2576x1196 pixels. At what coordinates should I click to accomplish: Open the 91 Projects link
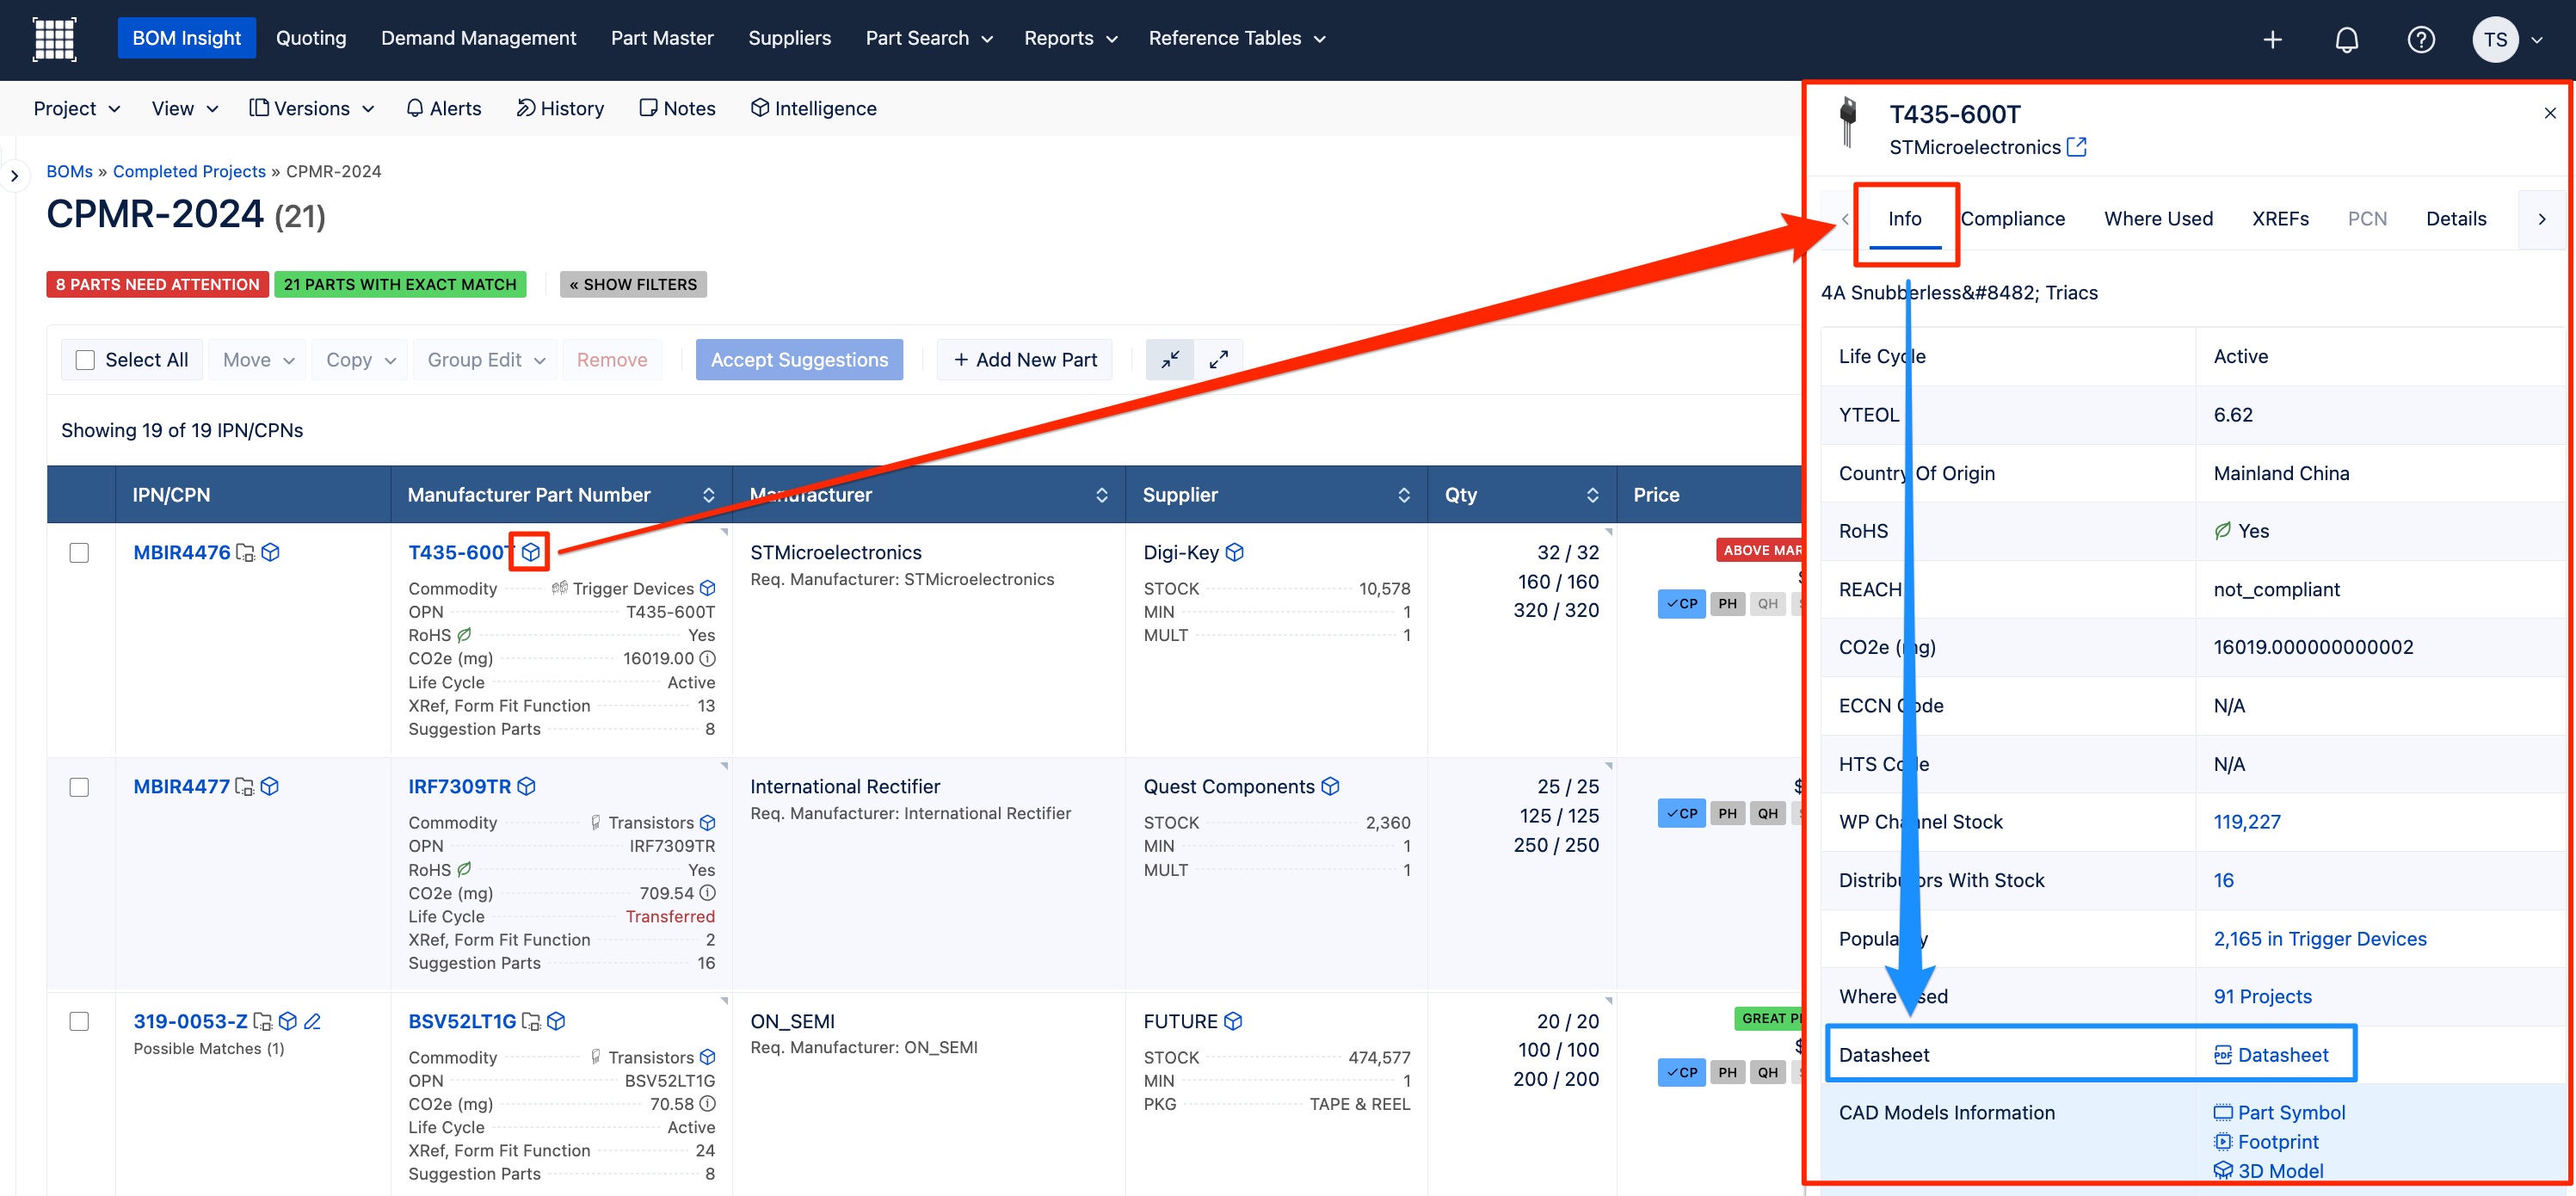point(2262,996)
